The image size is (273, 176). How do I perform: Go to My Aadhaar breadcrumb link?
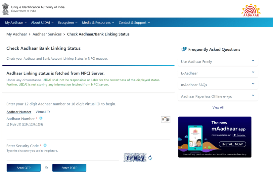pos(17,34)
